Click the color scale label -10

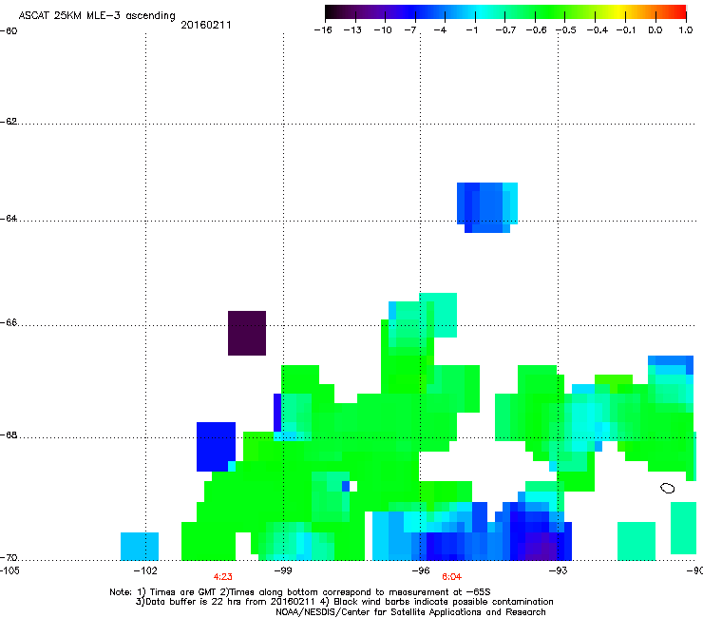(383, 30)
